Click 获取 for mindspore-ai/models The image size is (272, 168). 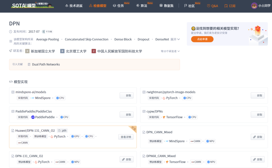pos(126,95)
